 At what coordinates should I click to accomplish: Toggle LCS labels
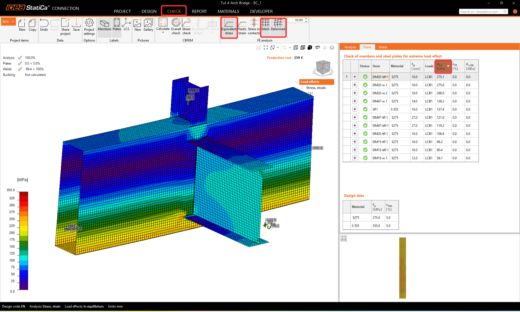pos(126,25)
